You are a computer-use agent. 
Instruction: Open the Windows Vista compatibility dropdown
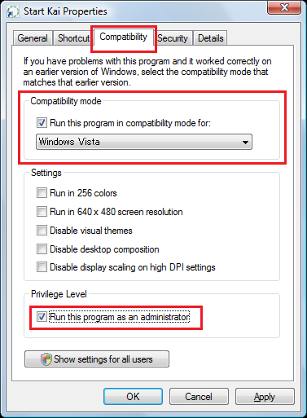(144, 142)
